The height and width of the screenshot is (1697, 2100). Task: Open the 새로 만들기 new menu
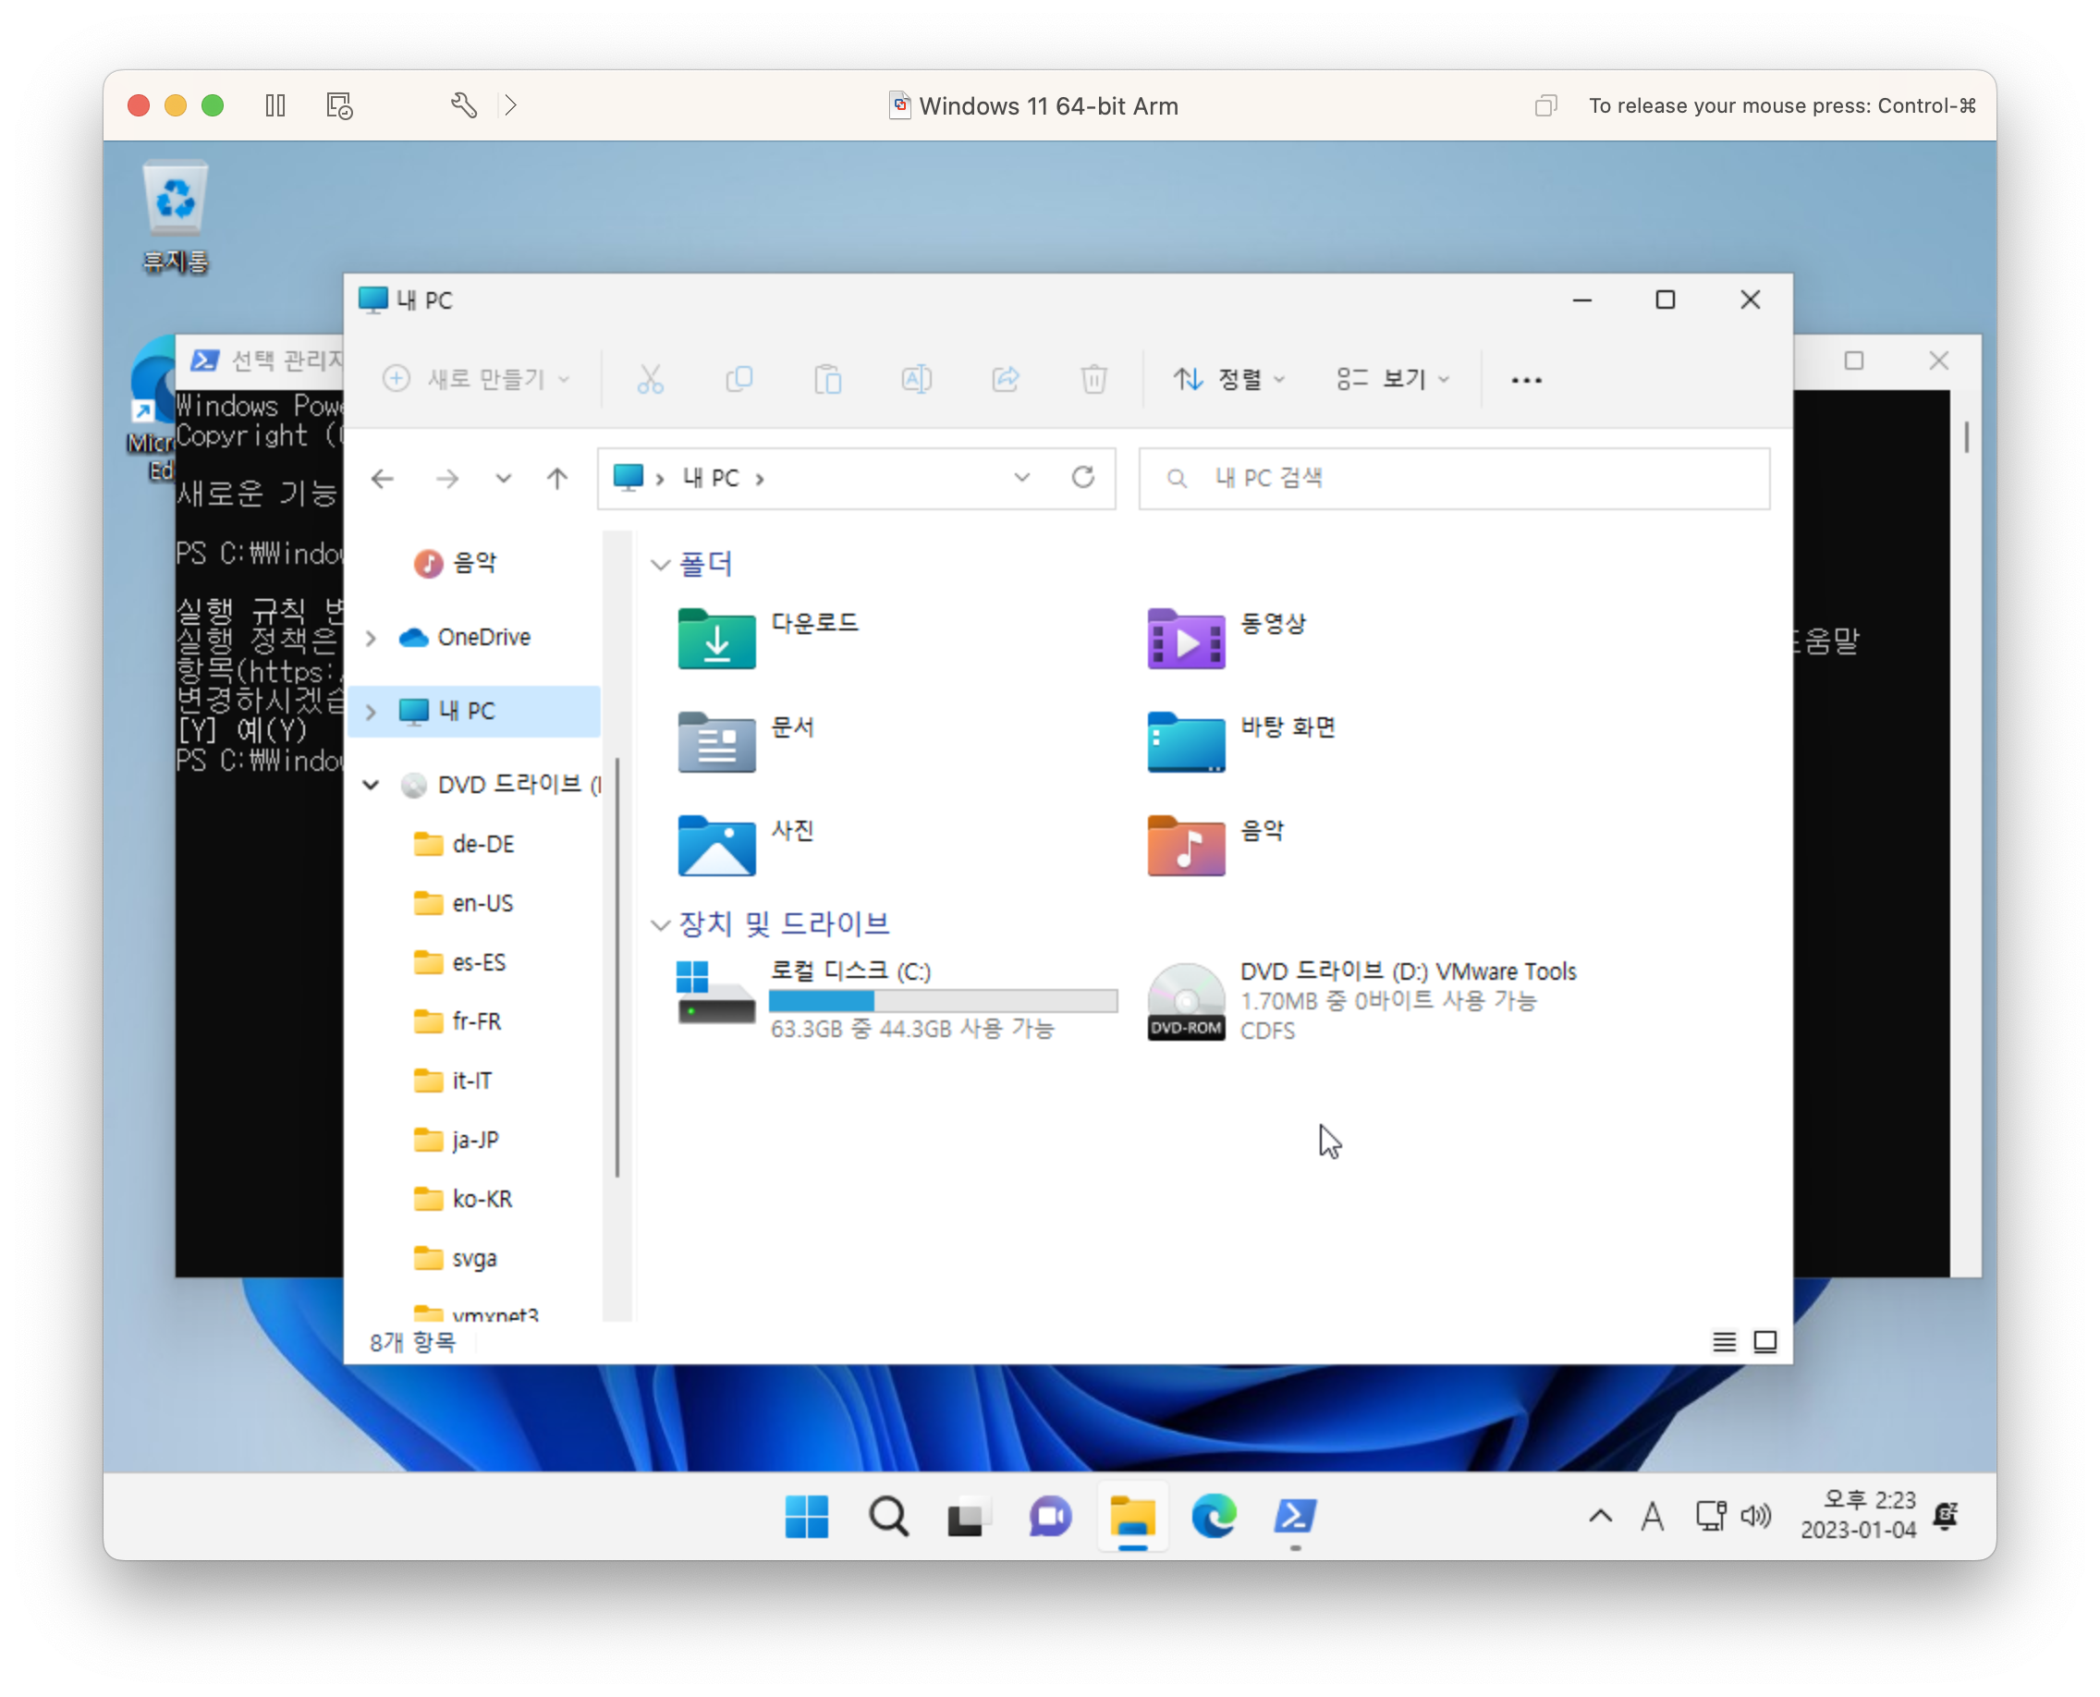476,379
